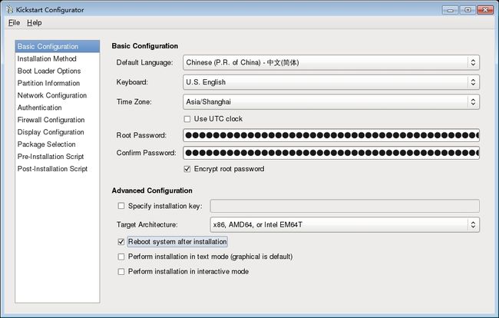This screenshot has width=499, height=318.
Task: Click the installation key text field
Action: point(345,206)
